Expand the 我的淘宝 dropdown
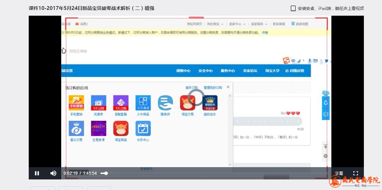The width and height of the screenshot is (382, 190). click(215, 24)
